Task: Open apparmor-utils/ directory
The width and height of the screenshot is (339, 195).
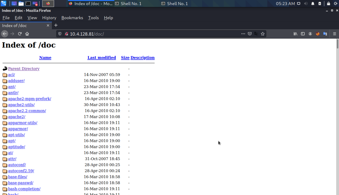Action: coord(23,123)
